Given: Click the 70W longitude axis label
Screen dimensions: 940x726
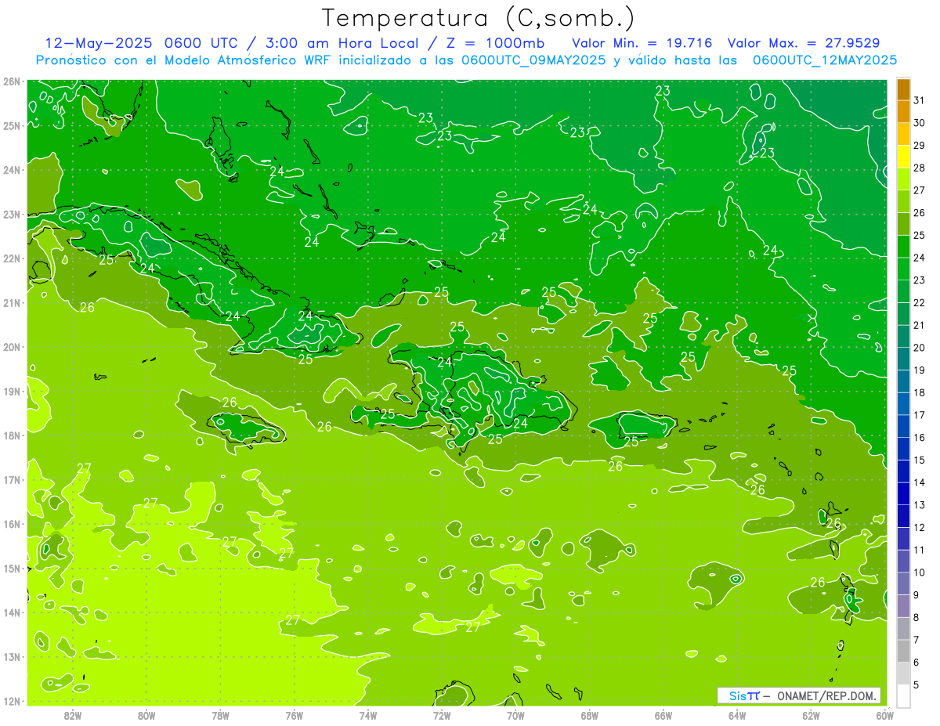Looking at the screenshot, I should tap(515, 715).
